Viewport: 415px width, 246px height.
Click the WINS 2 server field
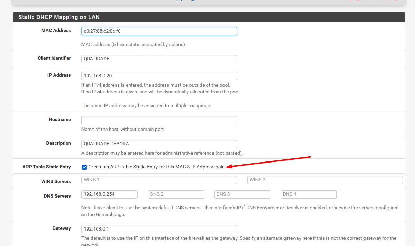(325, 180)
